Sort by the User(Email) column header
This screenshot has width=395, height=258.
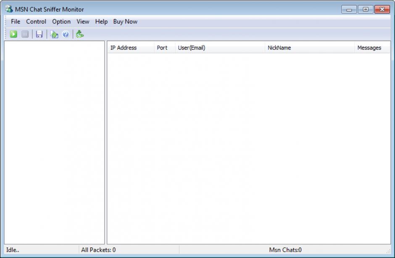(220, 47)
